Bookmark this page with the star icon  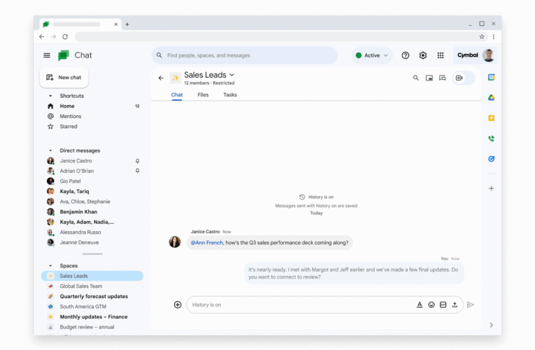(482, 37)
